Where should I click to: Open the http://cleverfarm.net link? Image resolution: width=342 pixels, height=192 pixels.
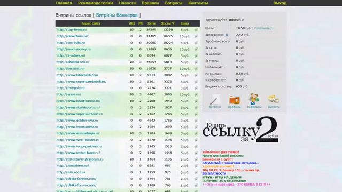coord(73,36)
